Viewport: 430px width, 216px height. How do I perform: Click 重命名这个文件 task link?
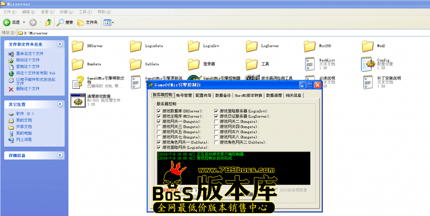[30, 54]
